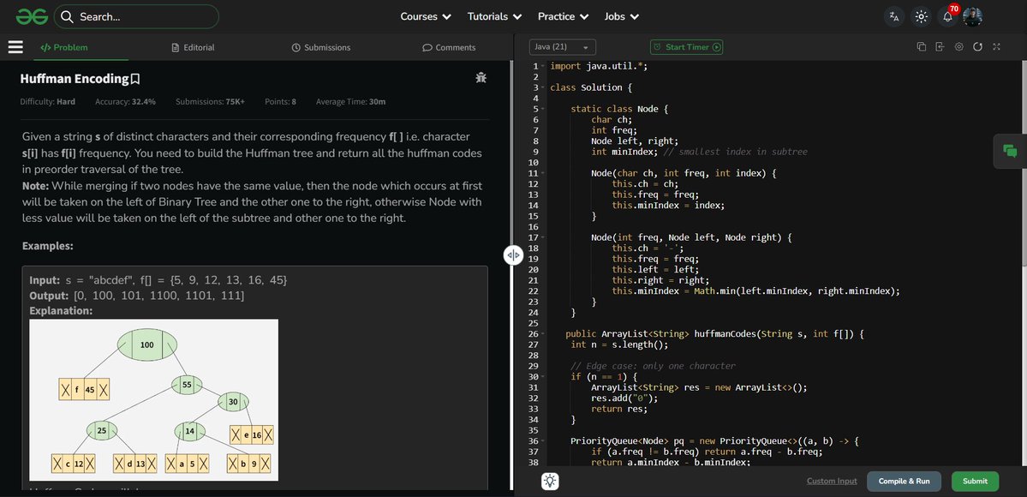This screenshot has height=497, width=1027.
Task: Open the chat bubble side widget
Action: [x=1010, y=151]
